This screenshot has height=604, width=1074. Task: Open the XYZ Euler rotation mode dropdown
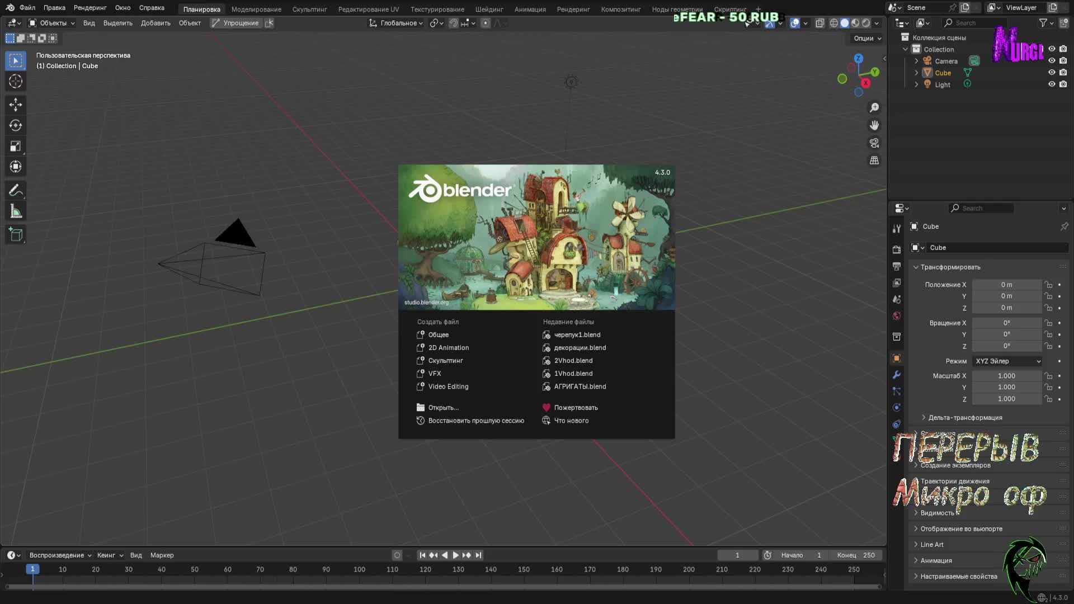tap(1007, 361)
